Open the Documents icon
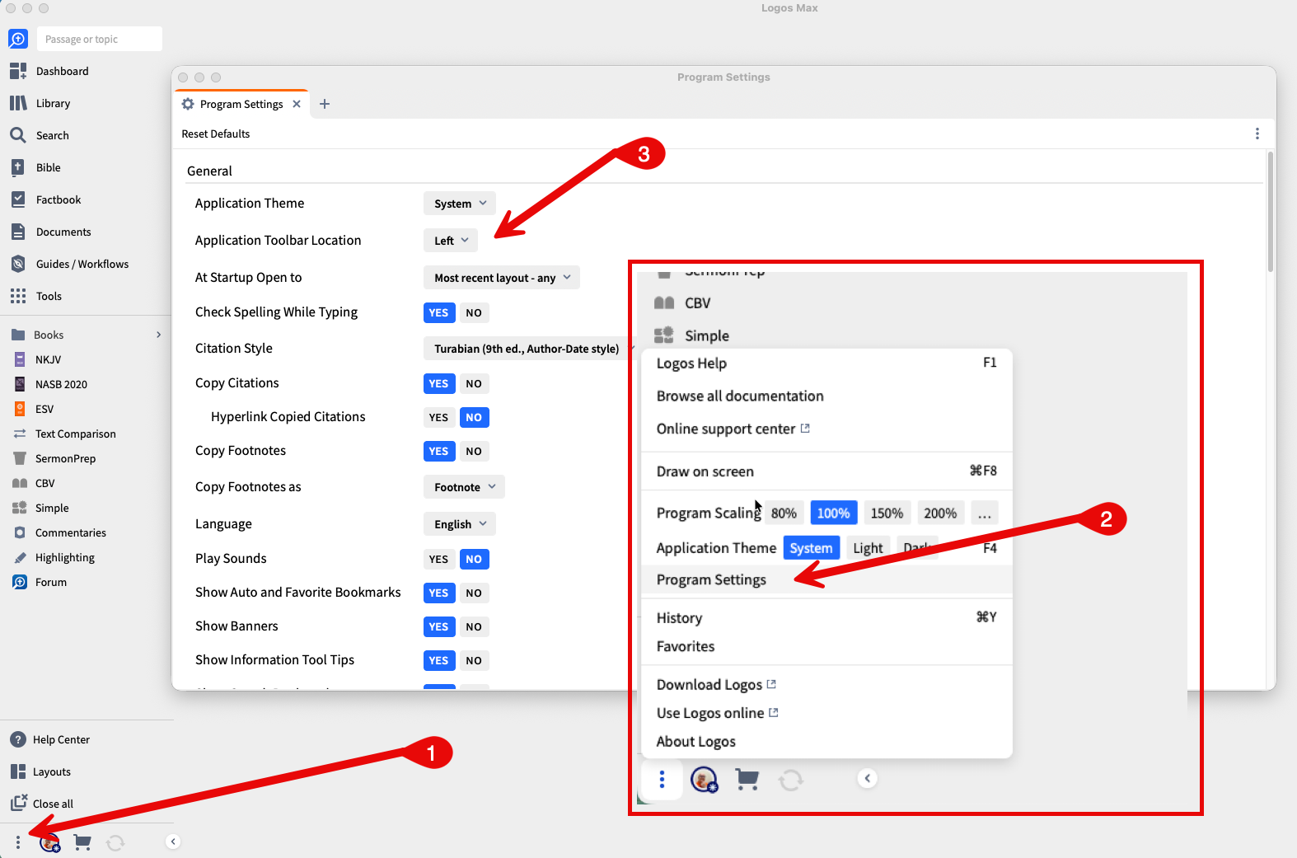The image size is (1297, 858). pos(18,232)
